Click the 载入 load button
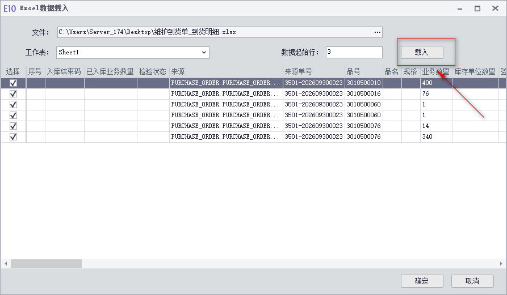 [x=422, y=52]
